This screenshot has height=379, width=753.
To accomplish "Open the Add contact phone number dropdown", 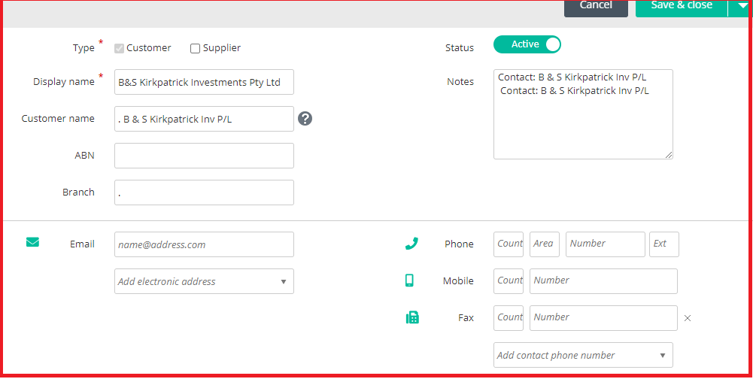I will tap(583, 355).
